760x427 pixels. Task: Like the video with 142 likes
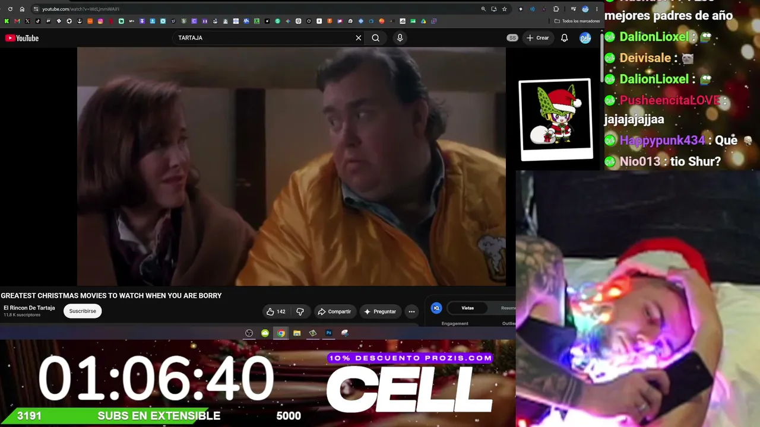(x=276, y=311)
